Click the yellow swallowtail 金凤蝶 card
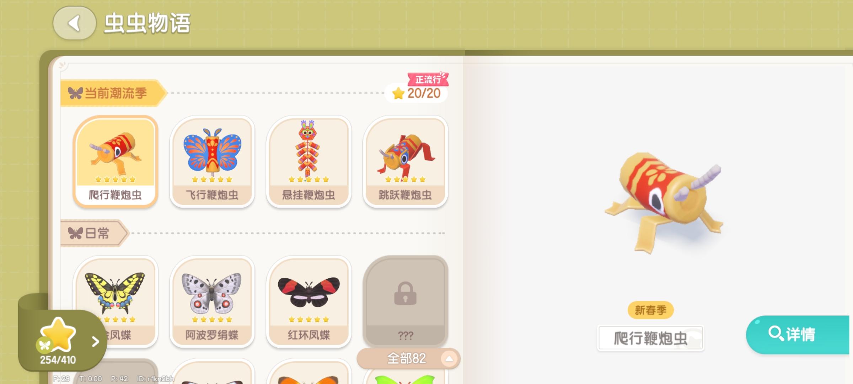 click(x=116, y=302)
